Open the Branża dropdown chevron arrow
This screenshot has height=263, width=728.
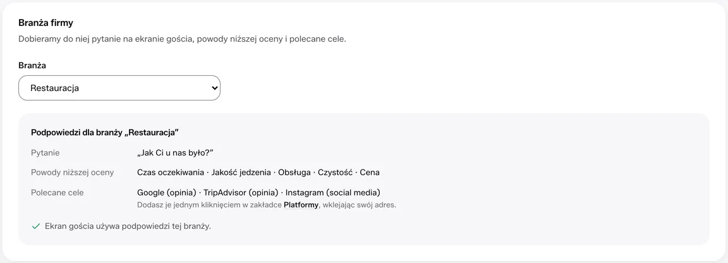click(214, 88)
